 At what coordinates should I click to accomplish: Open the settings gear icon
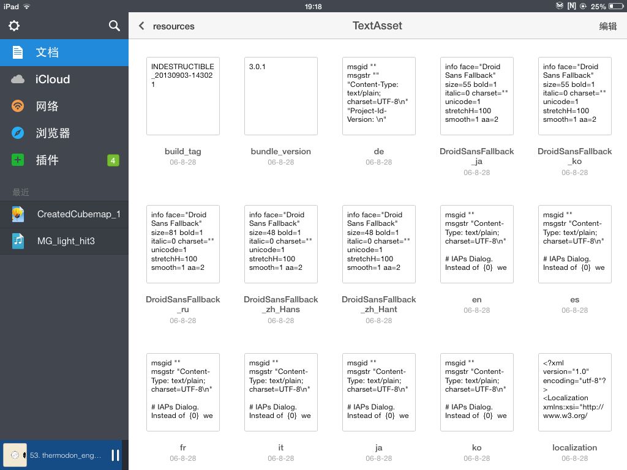pos(14,26)
